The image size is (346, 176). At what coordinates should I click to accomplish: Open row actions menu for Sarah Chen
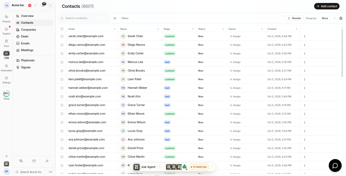click(305, 36)
